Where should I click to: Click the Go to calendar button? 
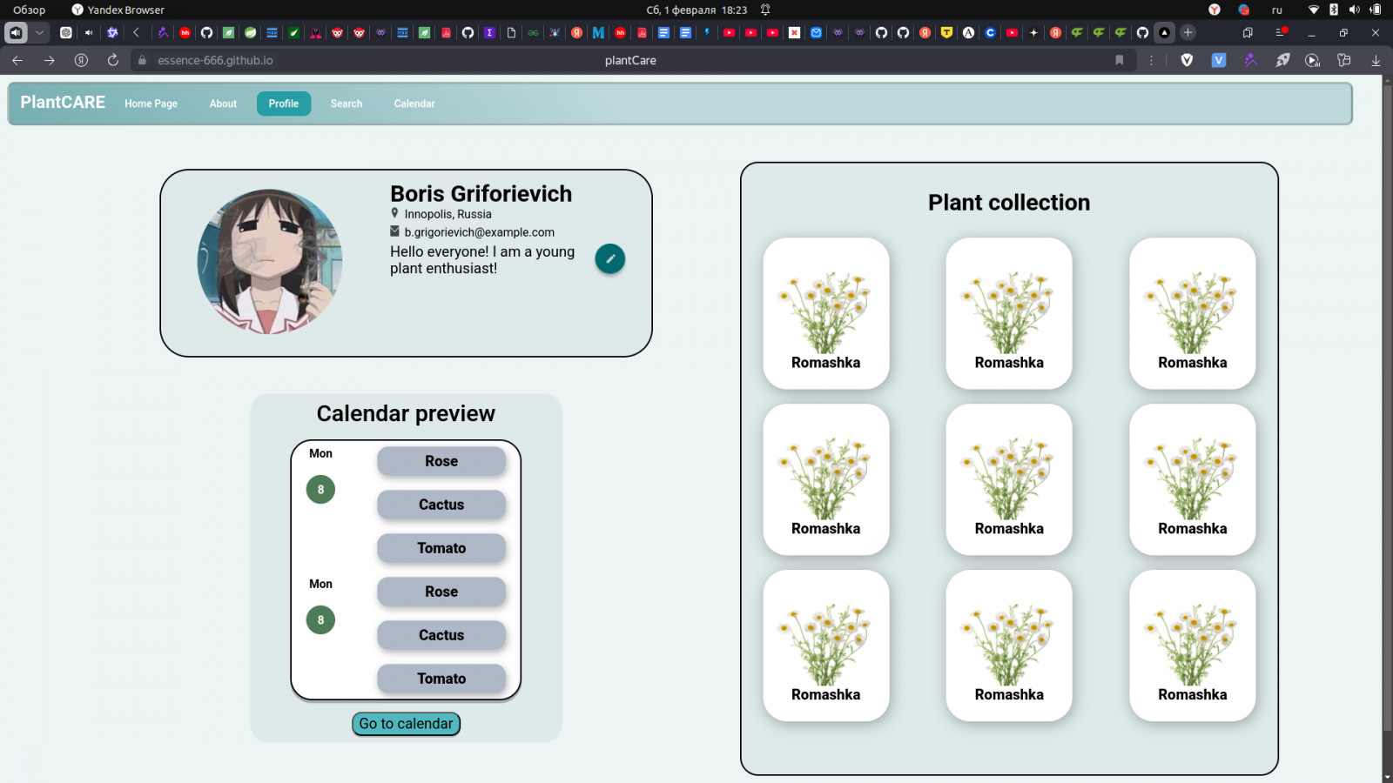pos(407,724)
